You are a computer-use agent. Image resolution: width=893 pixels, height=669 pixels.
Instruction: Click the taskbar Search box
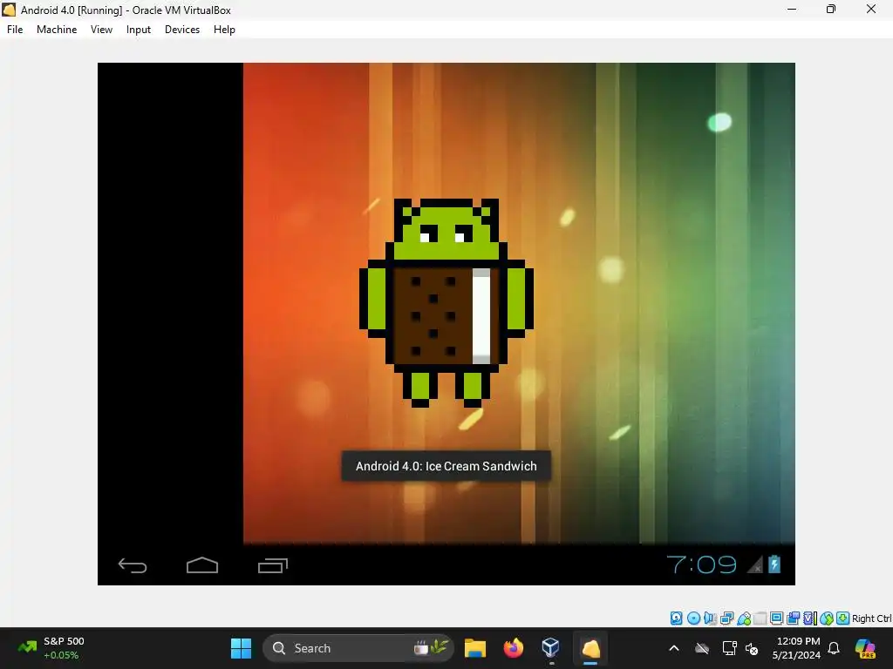(358, 648)
